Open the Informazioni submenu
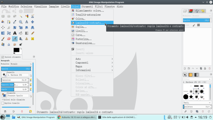This screenshot has height=120, width=213. pos(92,70)
